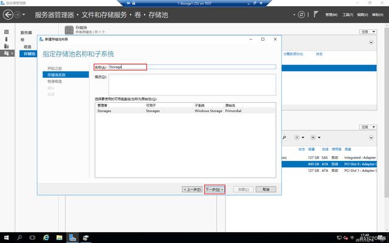Open the 帮助(H) menu
The width and height of the screenshot is (389, 243).
coord(377,15)
